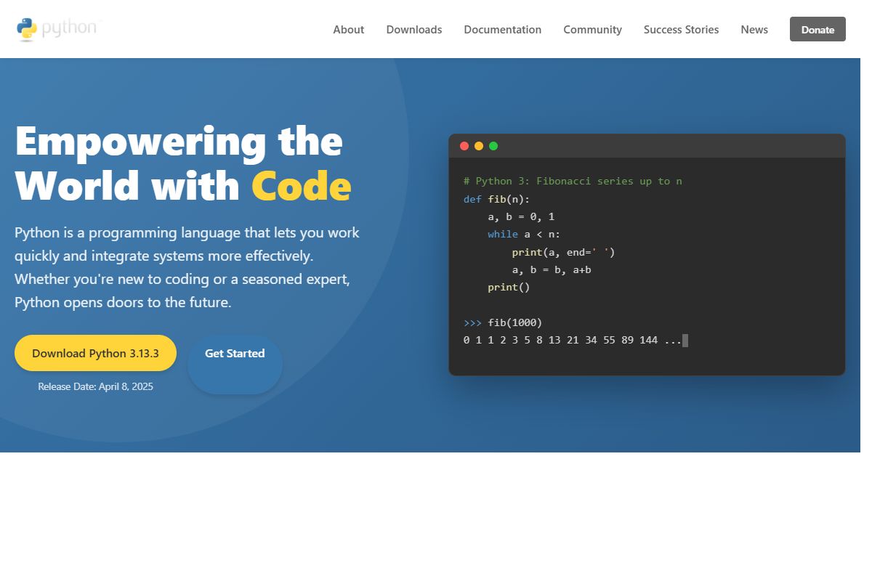Click the Donate button
Screen dimensions: 872x581
click(x=817, y=30)
